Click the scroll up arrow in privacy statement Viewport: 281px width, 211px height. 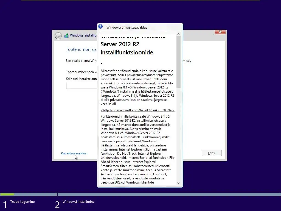178,34
